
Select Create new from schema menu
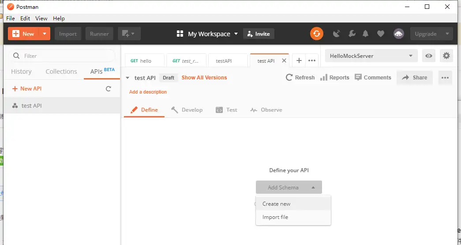(x=276, y=204)
